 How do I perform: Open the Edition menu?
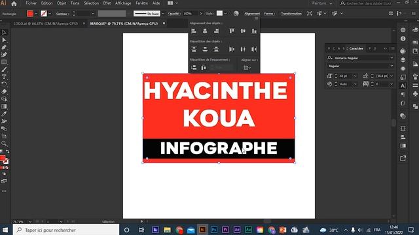[46, 3]
